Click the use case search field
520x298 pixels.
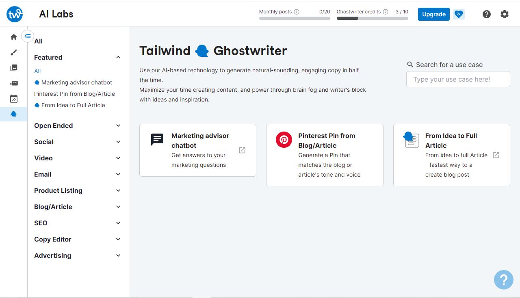pos(458,79)
